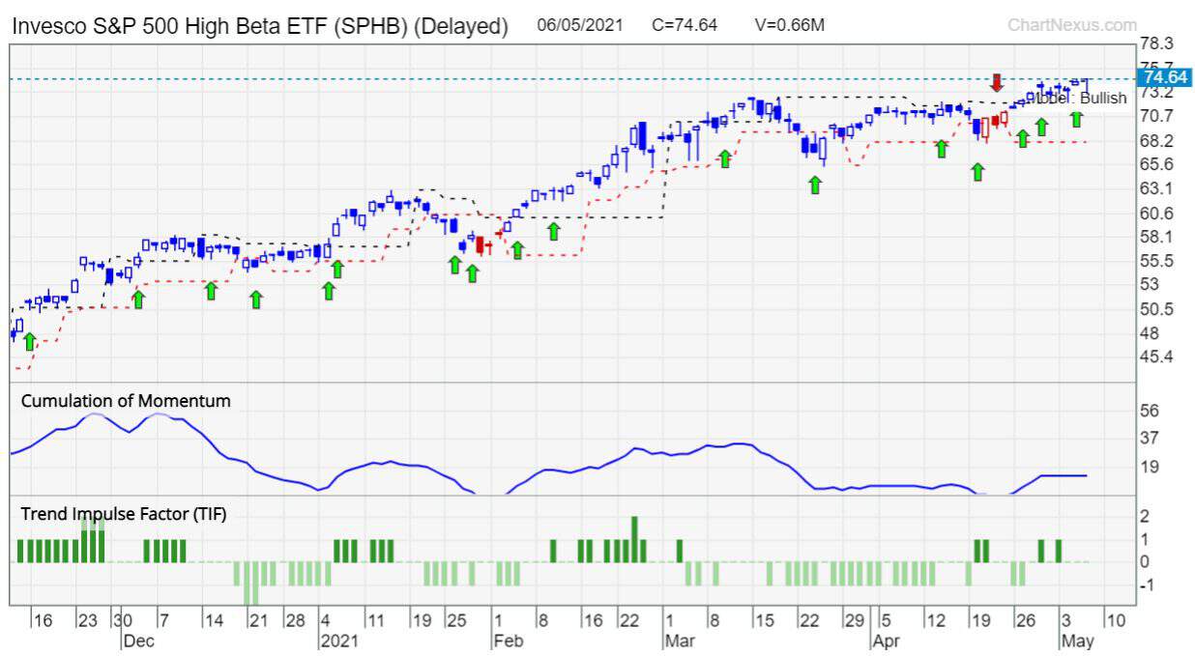Click the red down-arrow sell signal marker
1195x656 pixels.
pyautogui.click(x=997, y=82)
